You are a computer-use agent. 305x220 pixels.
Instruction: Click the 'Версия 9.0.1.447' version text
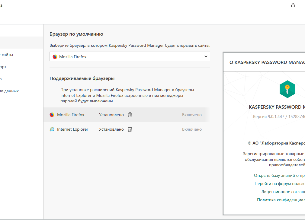[x=279, y=116]
